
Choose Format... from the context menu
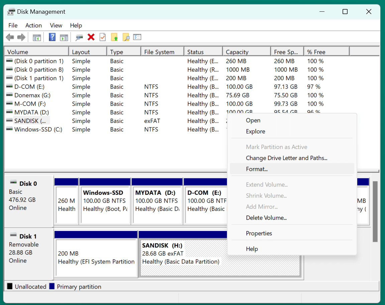click(x=257, y=169)
